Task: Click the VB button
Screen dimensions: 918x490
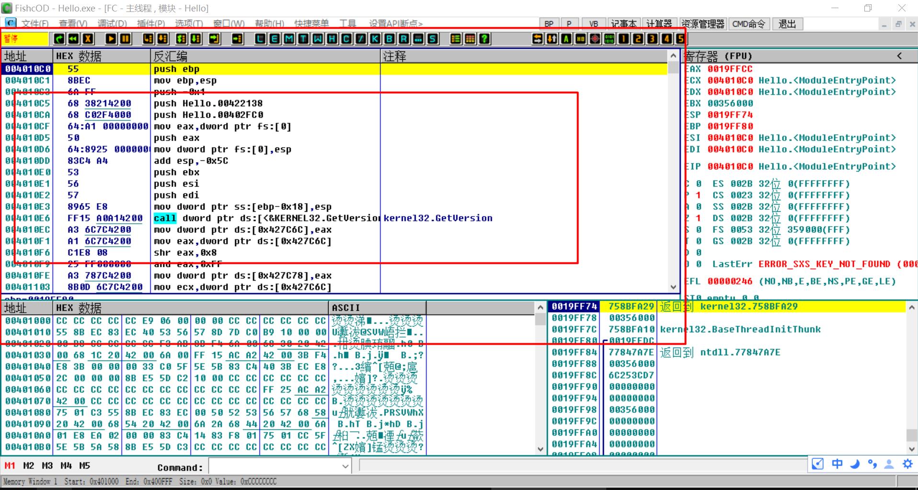Action: (593, 24)
